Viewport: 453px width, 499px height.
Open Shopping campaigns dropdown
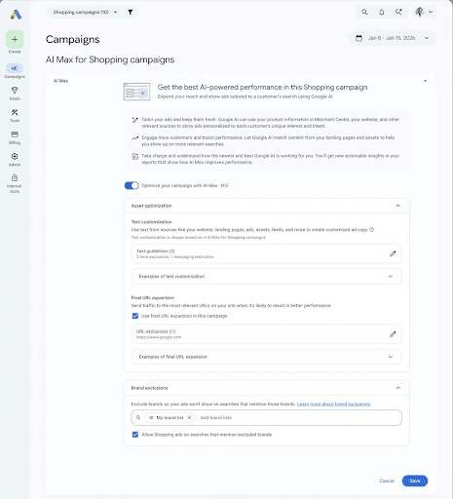coord(85,12)
